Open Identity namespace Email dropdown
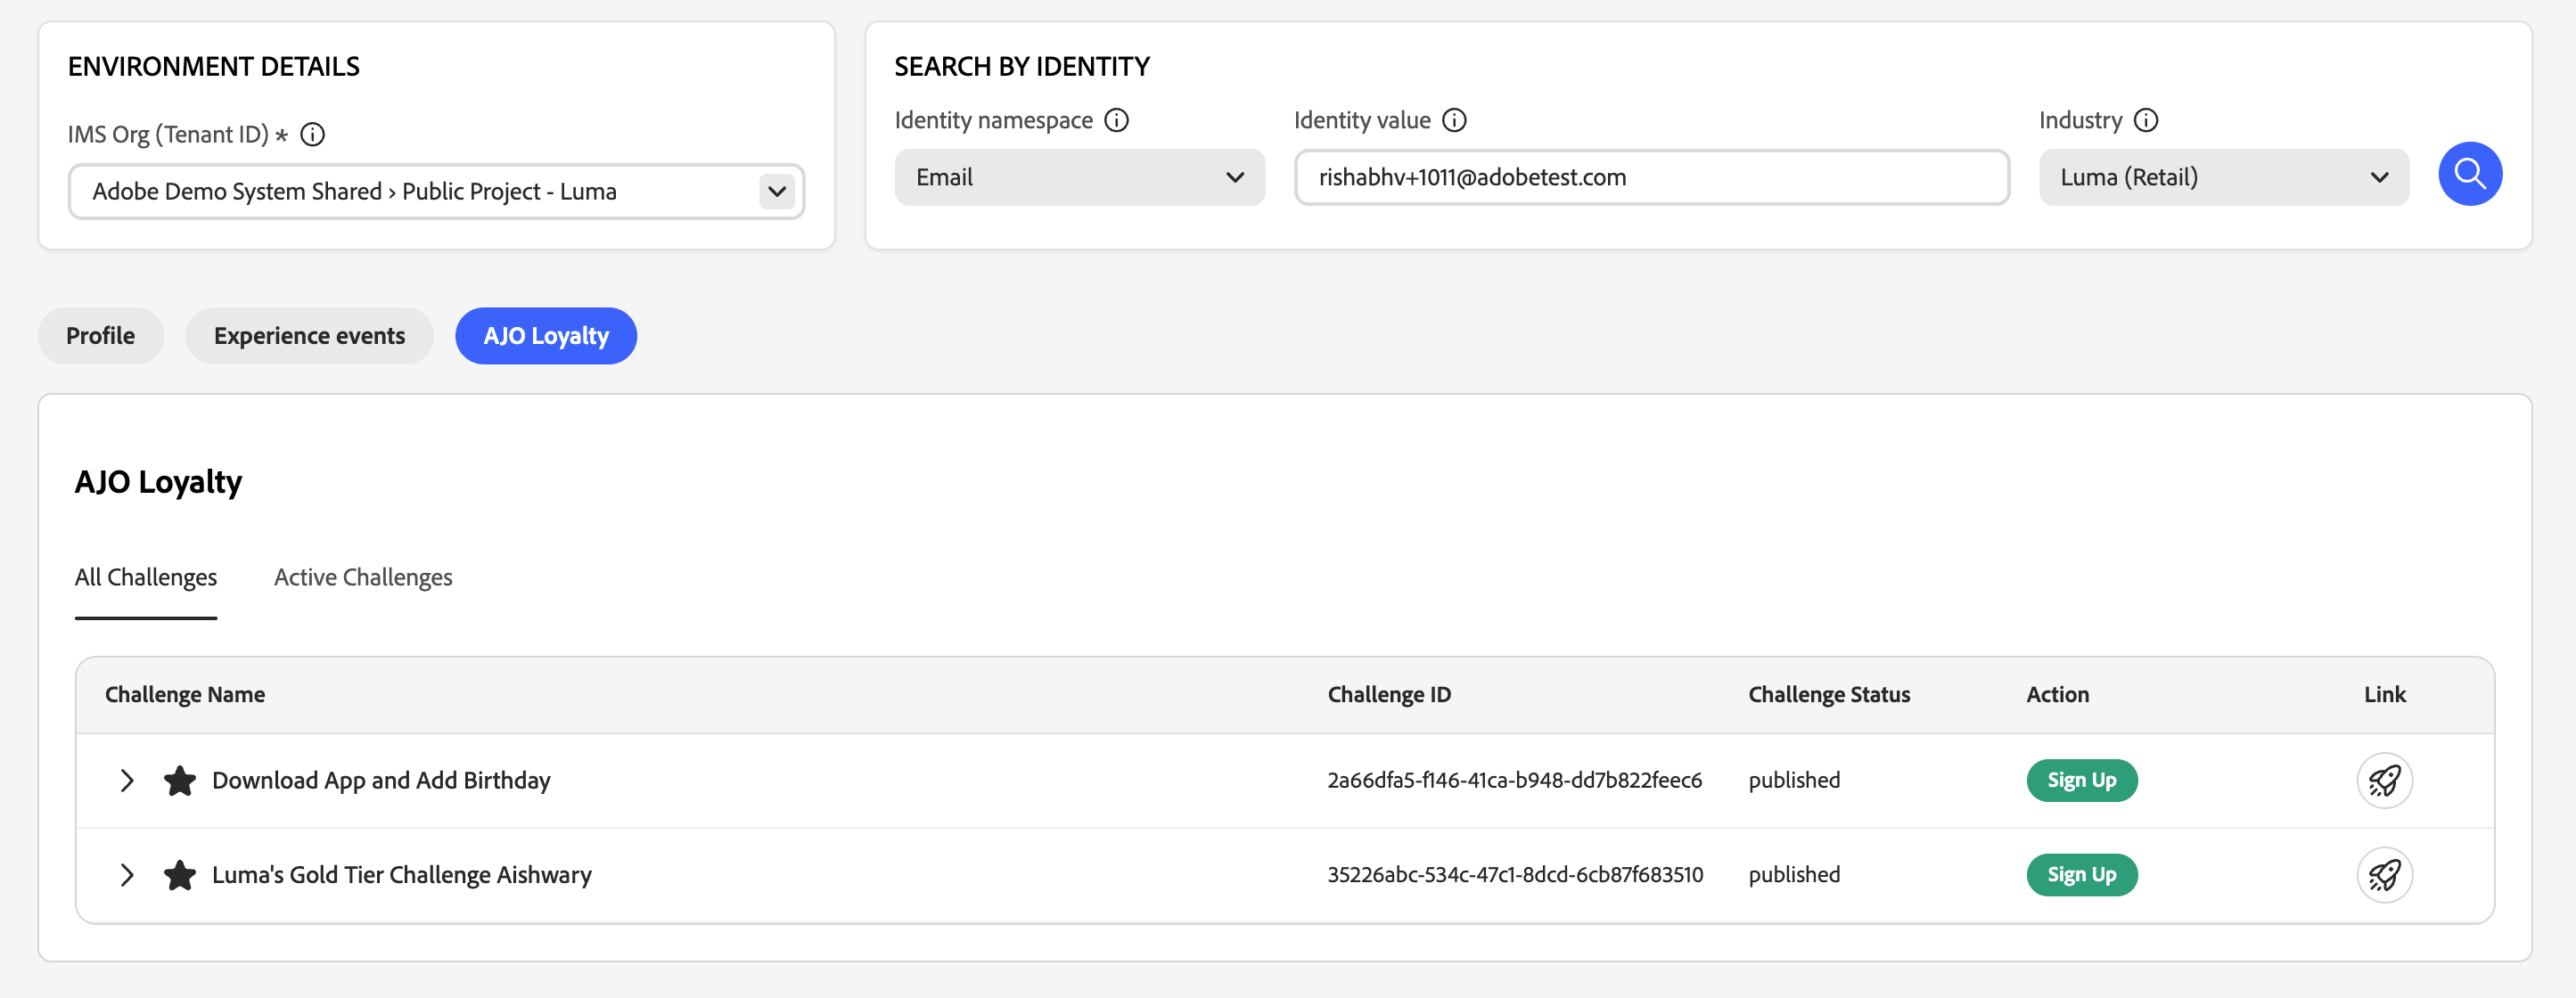This screenshot has width=2576, height=998. click(x=1079, y=177)
